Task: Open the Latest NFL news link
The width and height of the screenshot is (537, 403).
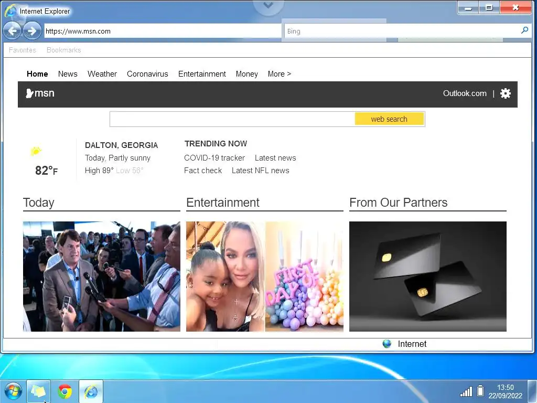Action: coord(260,171)
